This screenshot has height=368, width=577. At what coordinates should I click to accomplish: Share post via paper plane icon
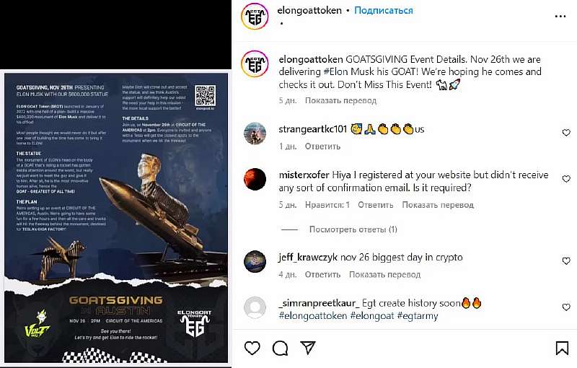[308, 348]
